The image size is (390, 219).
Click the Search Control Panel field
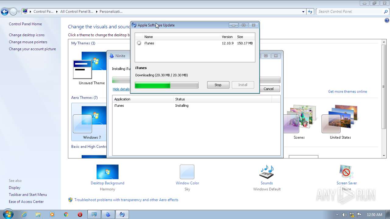pyautogui.click(x=350, y=12)
